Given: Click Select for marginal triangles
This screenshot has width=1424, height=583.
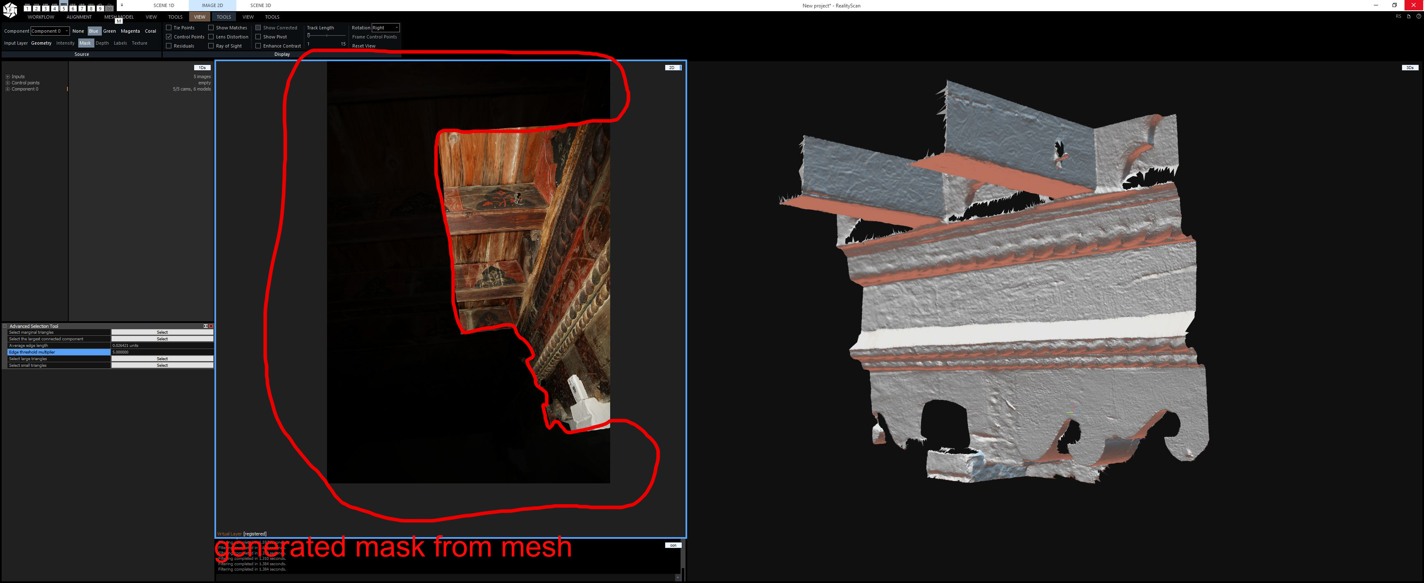Looking at the screenshot, I should click(162, 332).
